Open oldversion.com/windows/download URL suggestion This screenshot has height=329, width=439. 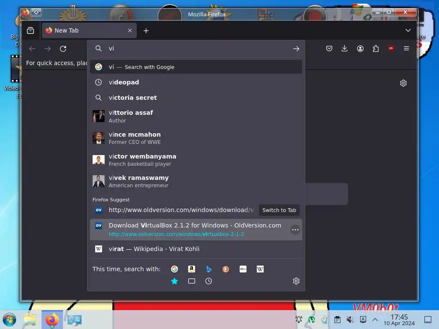(x=181, y=210)
